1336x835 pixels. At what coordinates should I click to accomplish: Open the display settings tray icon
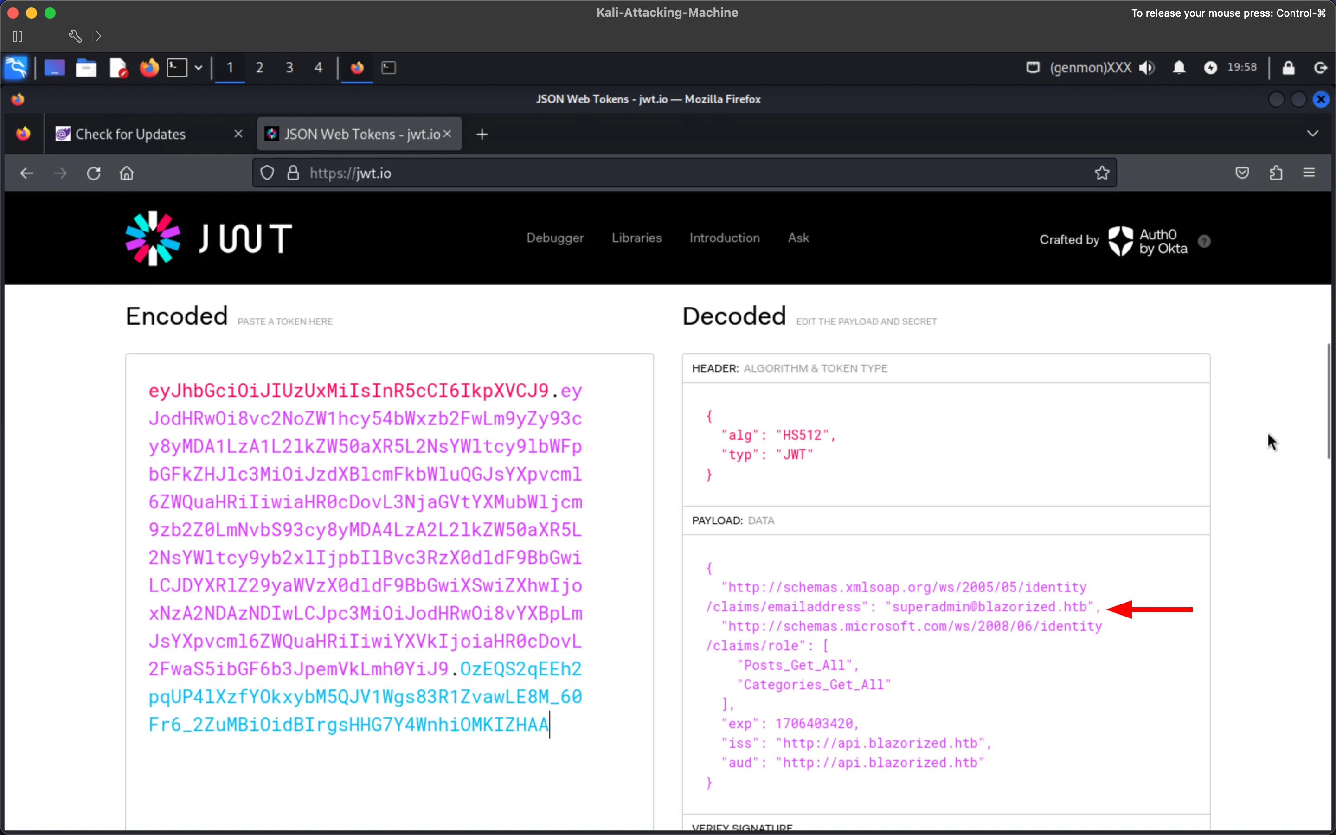coord(1033,67)
